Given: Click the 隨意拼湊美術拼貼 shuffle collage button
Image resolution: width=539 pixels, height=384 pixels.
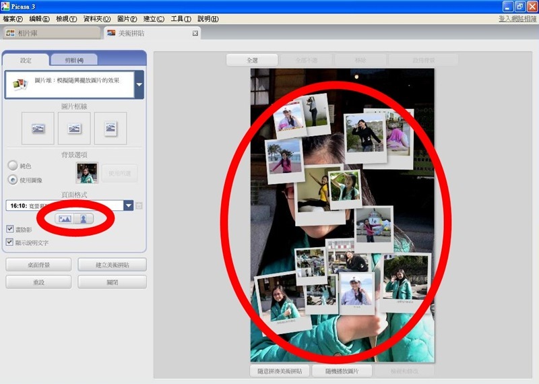Looking at the screenshot, I should tap(280, 371).
